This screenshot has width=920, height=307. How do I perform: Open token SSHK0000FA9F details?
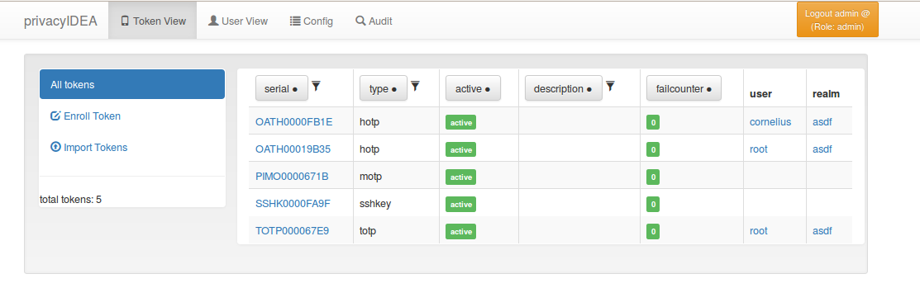(293, 204)
